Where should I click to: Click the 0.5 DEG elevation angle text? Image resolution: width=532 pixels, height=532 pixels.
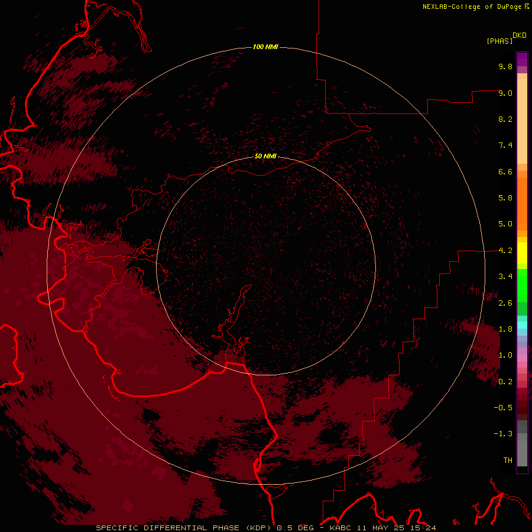[x=295, y=528]
